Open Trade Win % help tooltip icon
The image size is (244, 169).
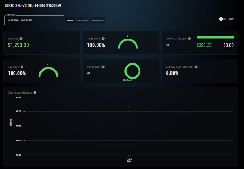pos(103,39)
